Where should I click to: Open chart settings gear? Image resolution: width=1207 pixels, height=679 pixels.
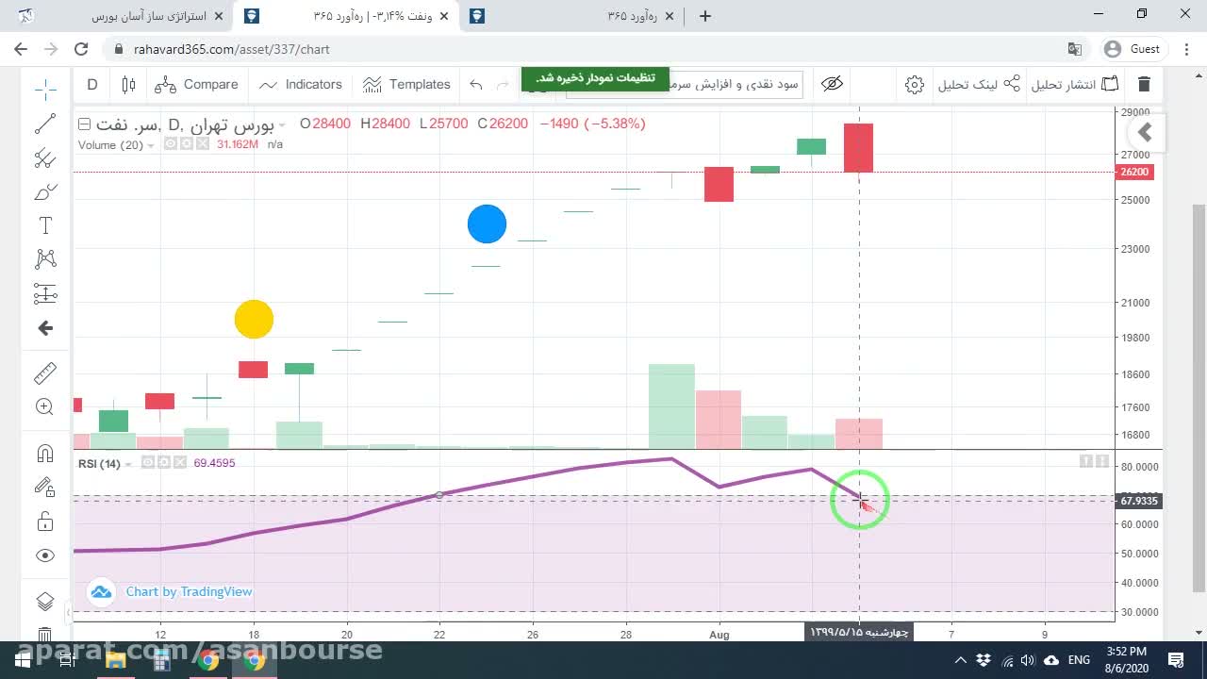(x=914, y=84)
